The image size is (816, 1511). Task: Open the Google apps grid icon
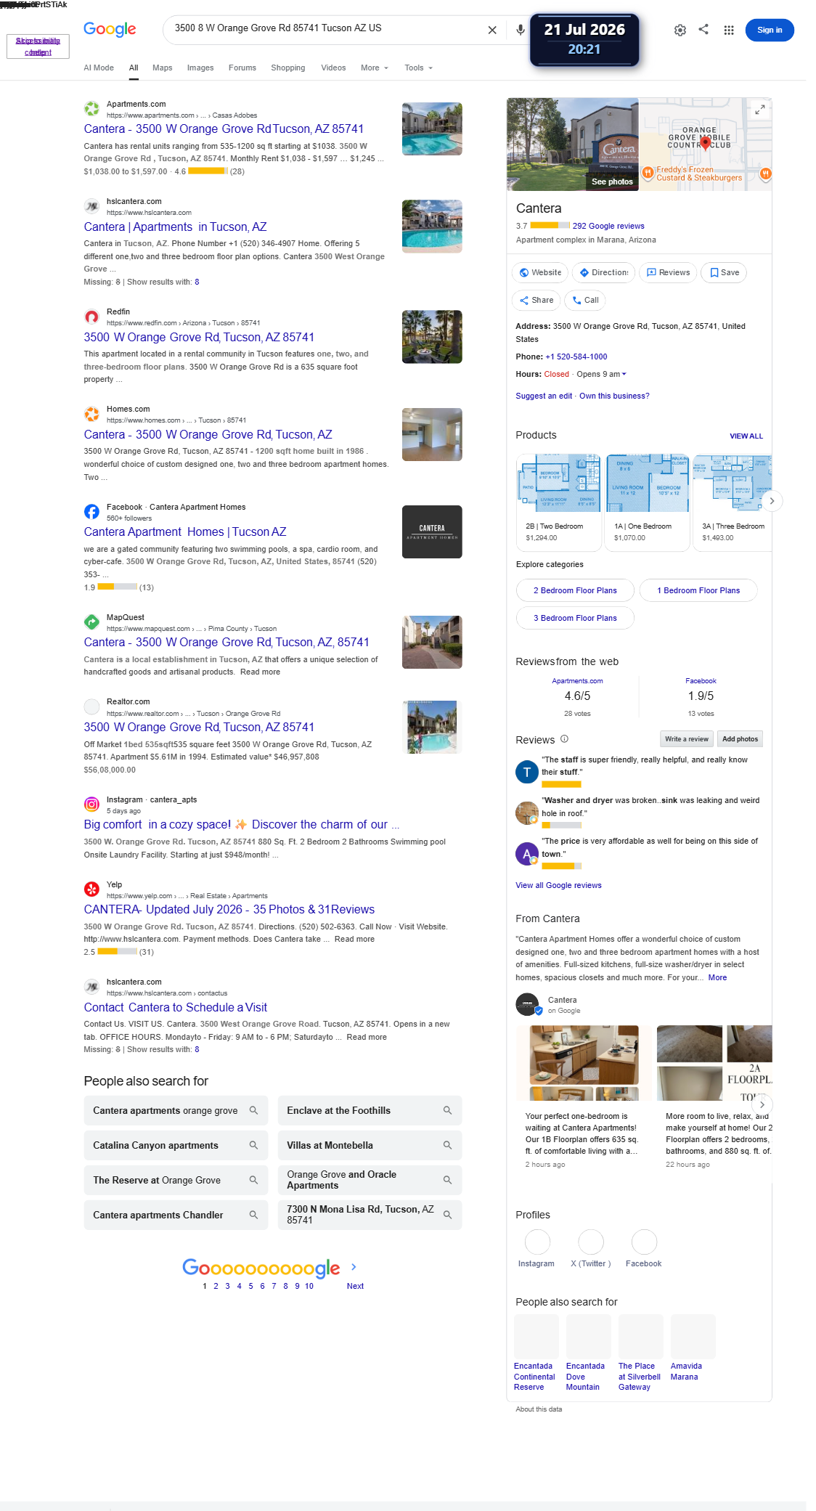click(x=729, y=30)
